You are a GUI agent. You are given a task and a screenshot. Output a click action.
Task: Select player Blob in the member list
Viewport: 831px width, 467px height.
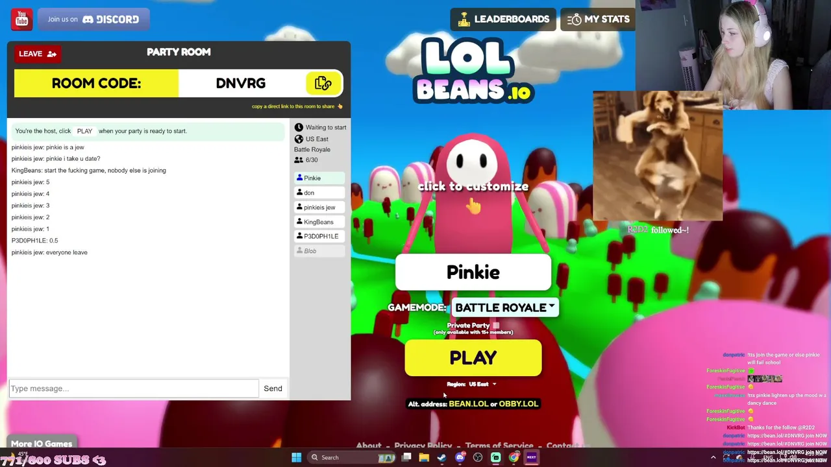[x=319, y=251]
